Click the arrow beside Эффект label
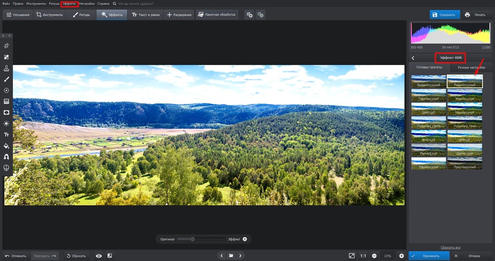The width and height of the screenshot is (495, 261). pos(245,239)
